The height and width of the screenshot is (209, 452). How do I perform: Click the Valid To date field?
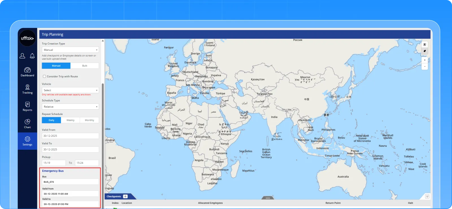coord(70,149)
